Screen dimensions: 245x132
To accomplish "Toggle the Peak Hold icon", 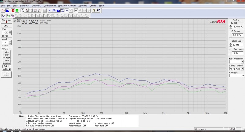I will tap(54, 10).
